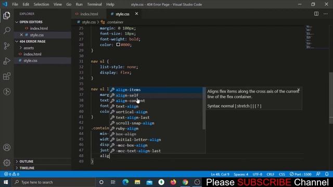This screenshot has height=187, width=333.
Task: Close style.css in Open Editors list
Action: click(x=21, y=35)
